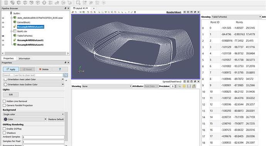Viewport: 266px width, 146px height.
Task: Check Camera Parallel Projection option
Action: tap(4, 105)
